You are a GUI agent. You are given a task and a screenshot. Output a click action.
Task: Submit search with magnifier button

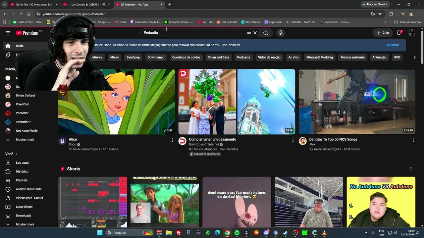[x=266, y=33]
